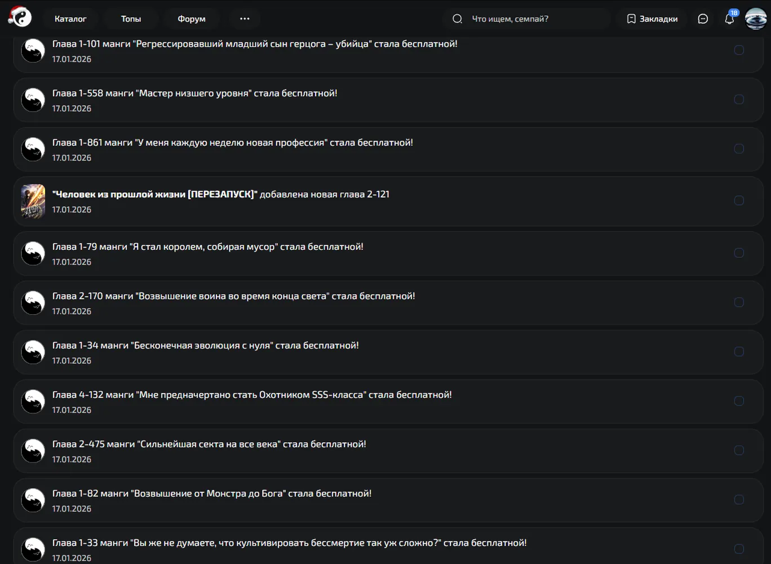Mark "Мастер низшего уровня" notification as read

point(739,99)
